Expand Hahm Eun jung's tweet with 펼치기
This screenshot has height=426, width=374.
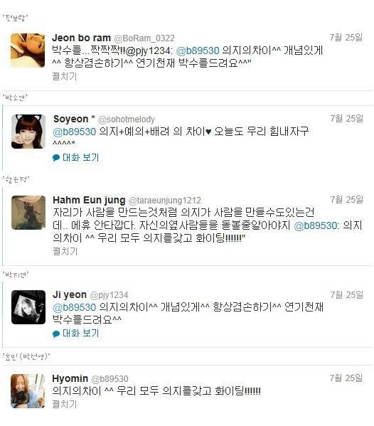(65, 251)
